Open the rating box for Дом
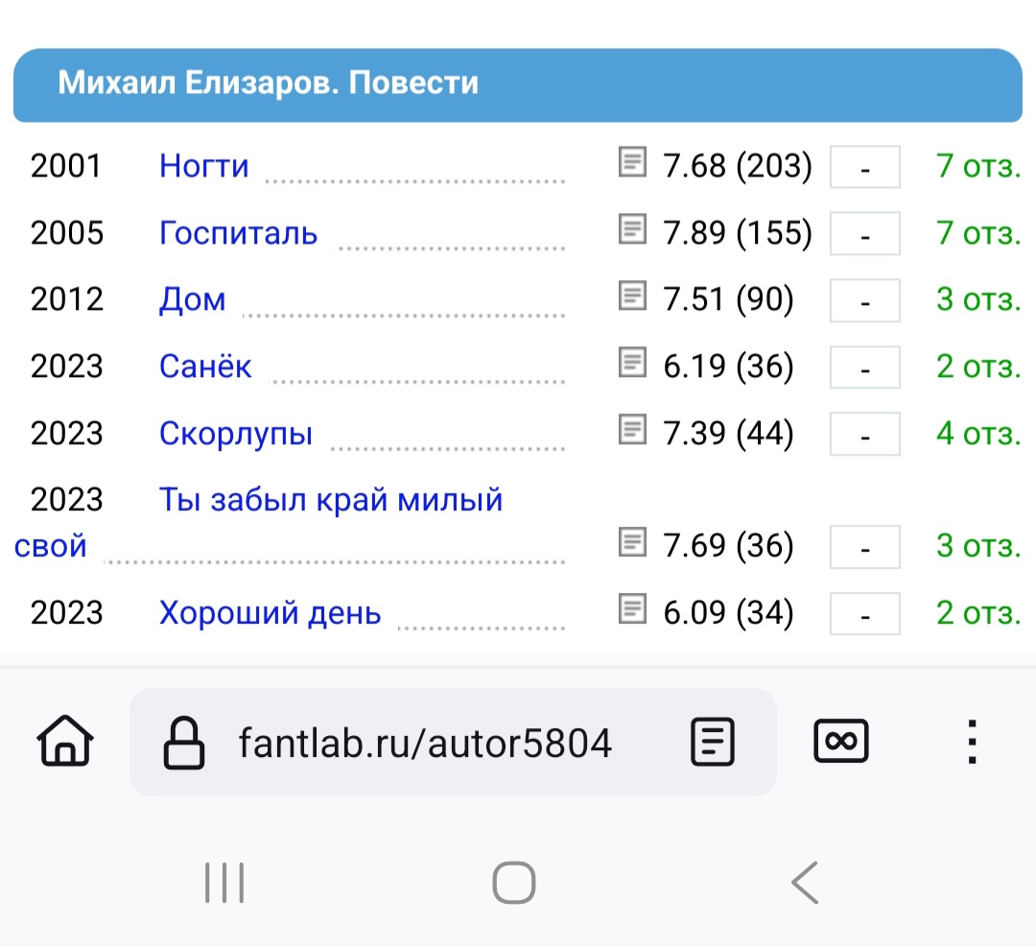1036x947 pixels. click(865, 300)
